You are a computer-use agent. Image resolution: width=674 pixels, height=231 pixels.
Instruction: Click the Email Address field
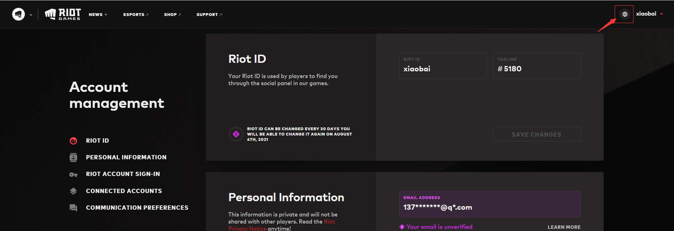point(490,204)
